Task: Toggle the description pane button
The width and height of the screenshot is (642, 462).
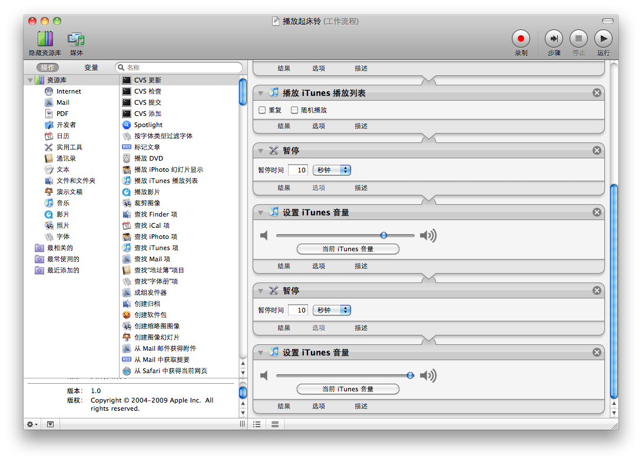Action: pos(51,424)
